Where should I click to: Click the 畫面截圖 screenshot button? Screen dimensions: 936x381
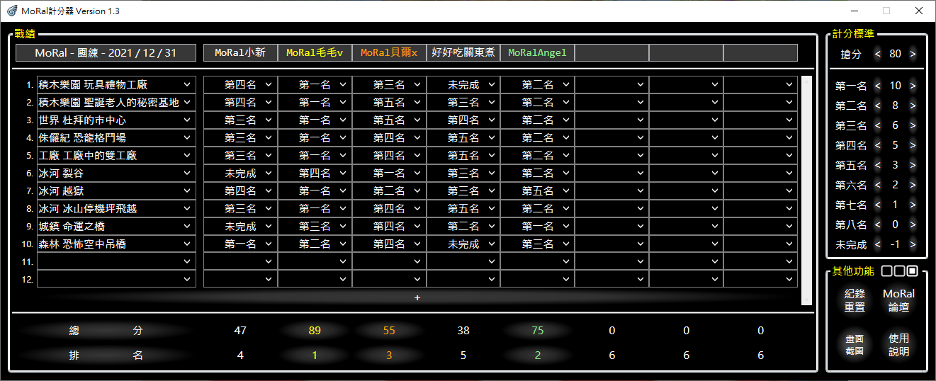coord(855,345)
